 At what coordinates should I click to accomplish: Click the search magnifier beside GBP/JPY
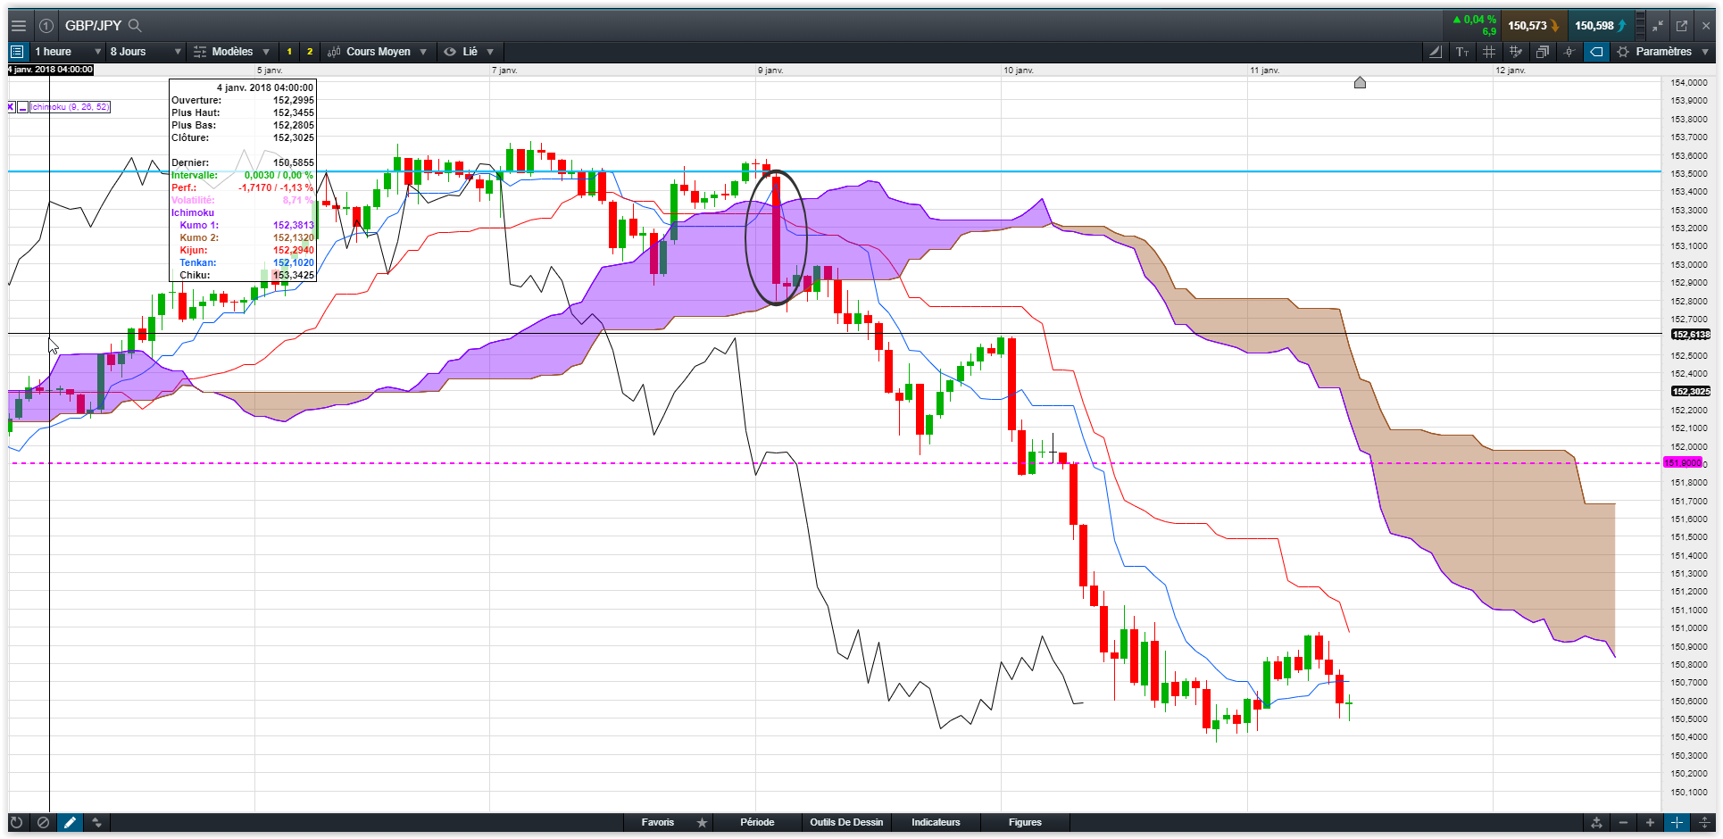(135, 25)
